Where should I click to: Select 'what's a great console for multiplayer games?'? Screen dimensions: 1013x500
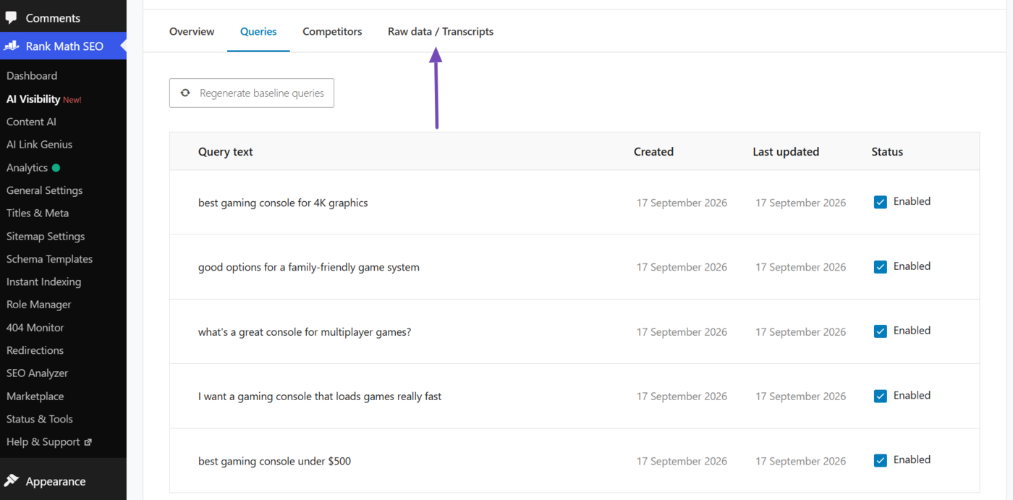click(305, 332)
